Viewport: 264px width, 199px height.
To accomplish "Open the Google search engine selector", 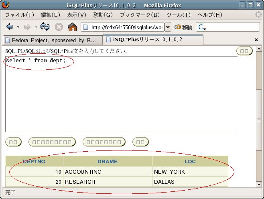I will pyautogui.click(x=202, y=27).
